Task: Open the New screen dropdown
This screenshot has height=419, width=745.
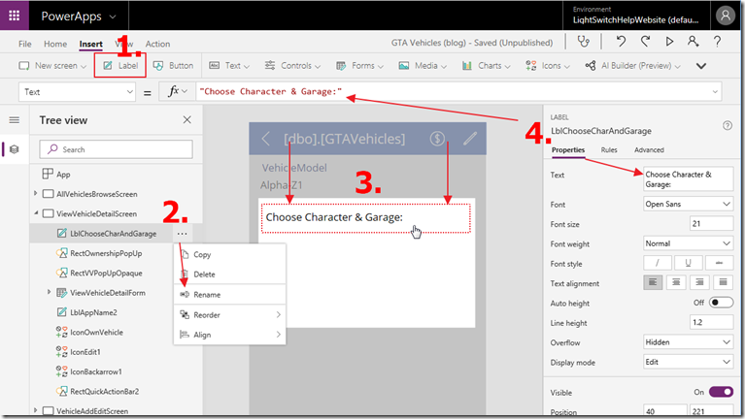Action: [52, 66]
